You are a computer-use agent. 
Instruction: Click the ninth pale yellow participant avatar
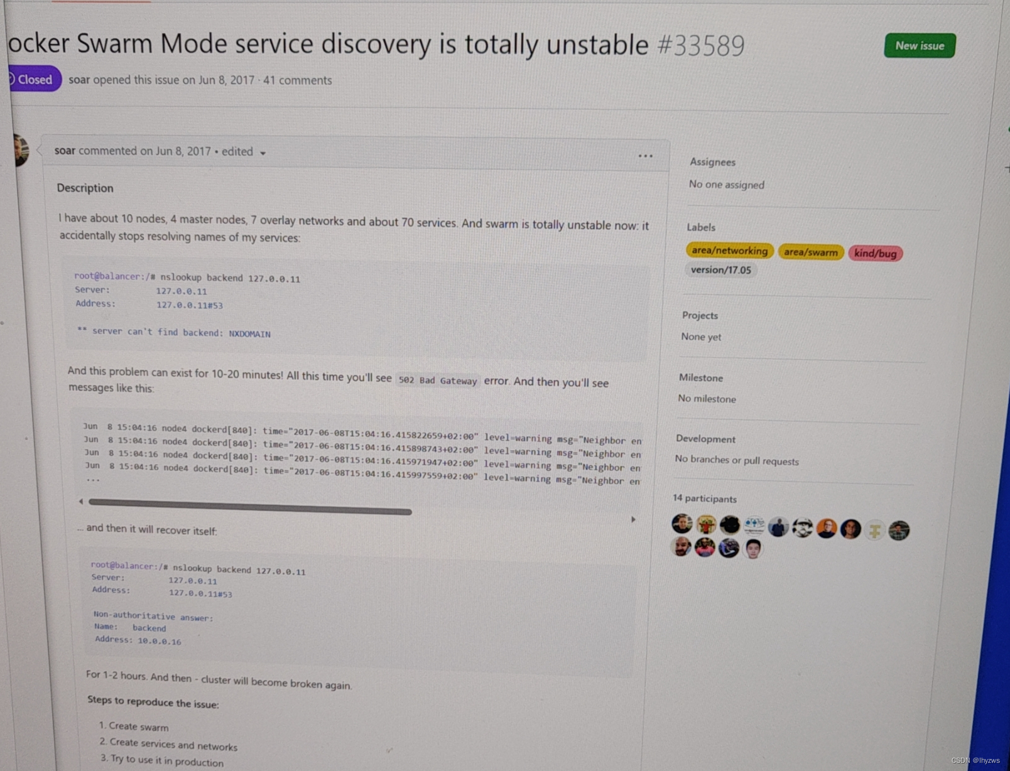[x=874, y=531]
